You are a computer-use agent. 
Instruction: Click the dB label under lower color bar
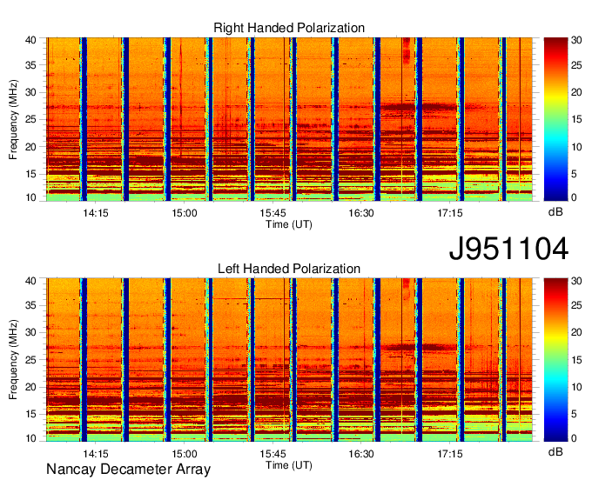tap(555, 451)
